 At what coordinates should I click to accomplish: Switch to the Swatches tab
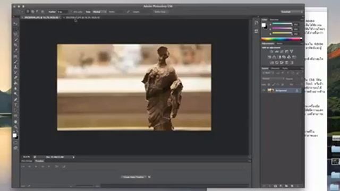coord(274,20)
